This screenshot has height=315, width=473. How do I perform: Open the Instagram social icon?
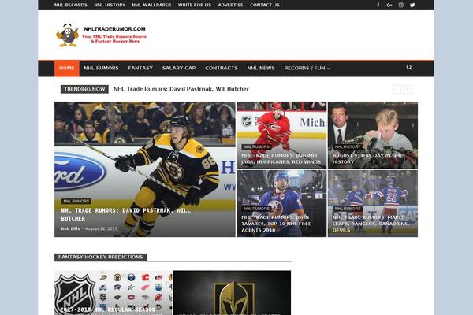(401, 6)
